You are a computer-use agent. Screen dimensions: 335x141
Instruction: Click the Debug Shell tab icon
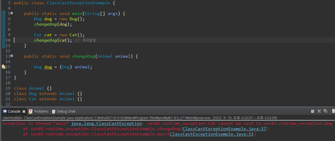[54, 112]
